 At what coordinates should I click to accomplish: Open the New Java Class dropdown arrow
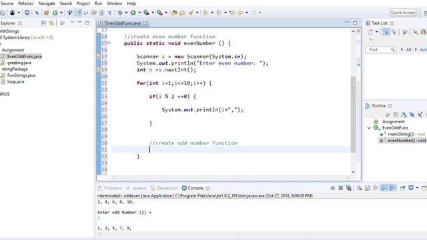(x=61, y=13)
